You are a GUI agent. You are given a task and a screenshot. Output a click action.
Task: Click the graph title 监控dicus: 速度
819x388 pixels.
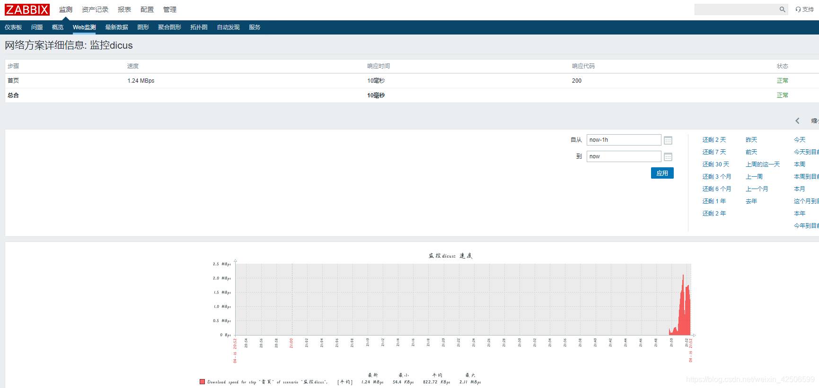(x=450, y=256)
